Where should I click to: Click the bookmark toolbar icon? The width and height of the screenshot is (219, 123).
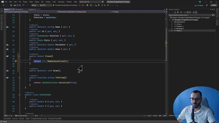[x=108, y=5]
